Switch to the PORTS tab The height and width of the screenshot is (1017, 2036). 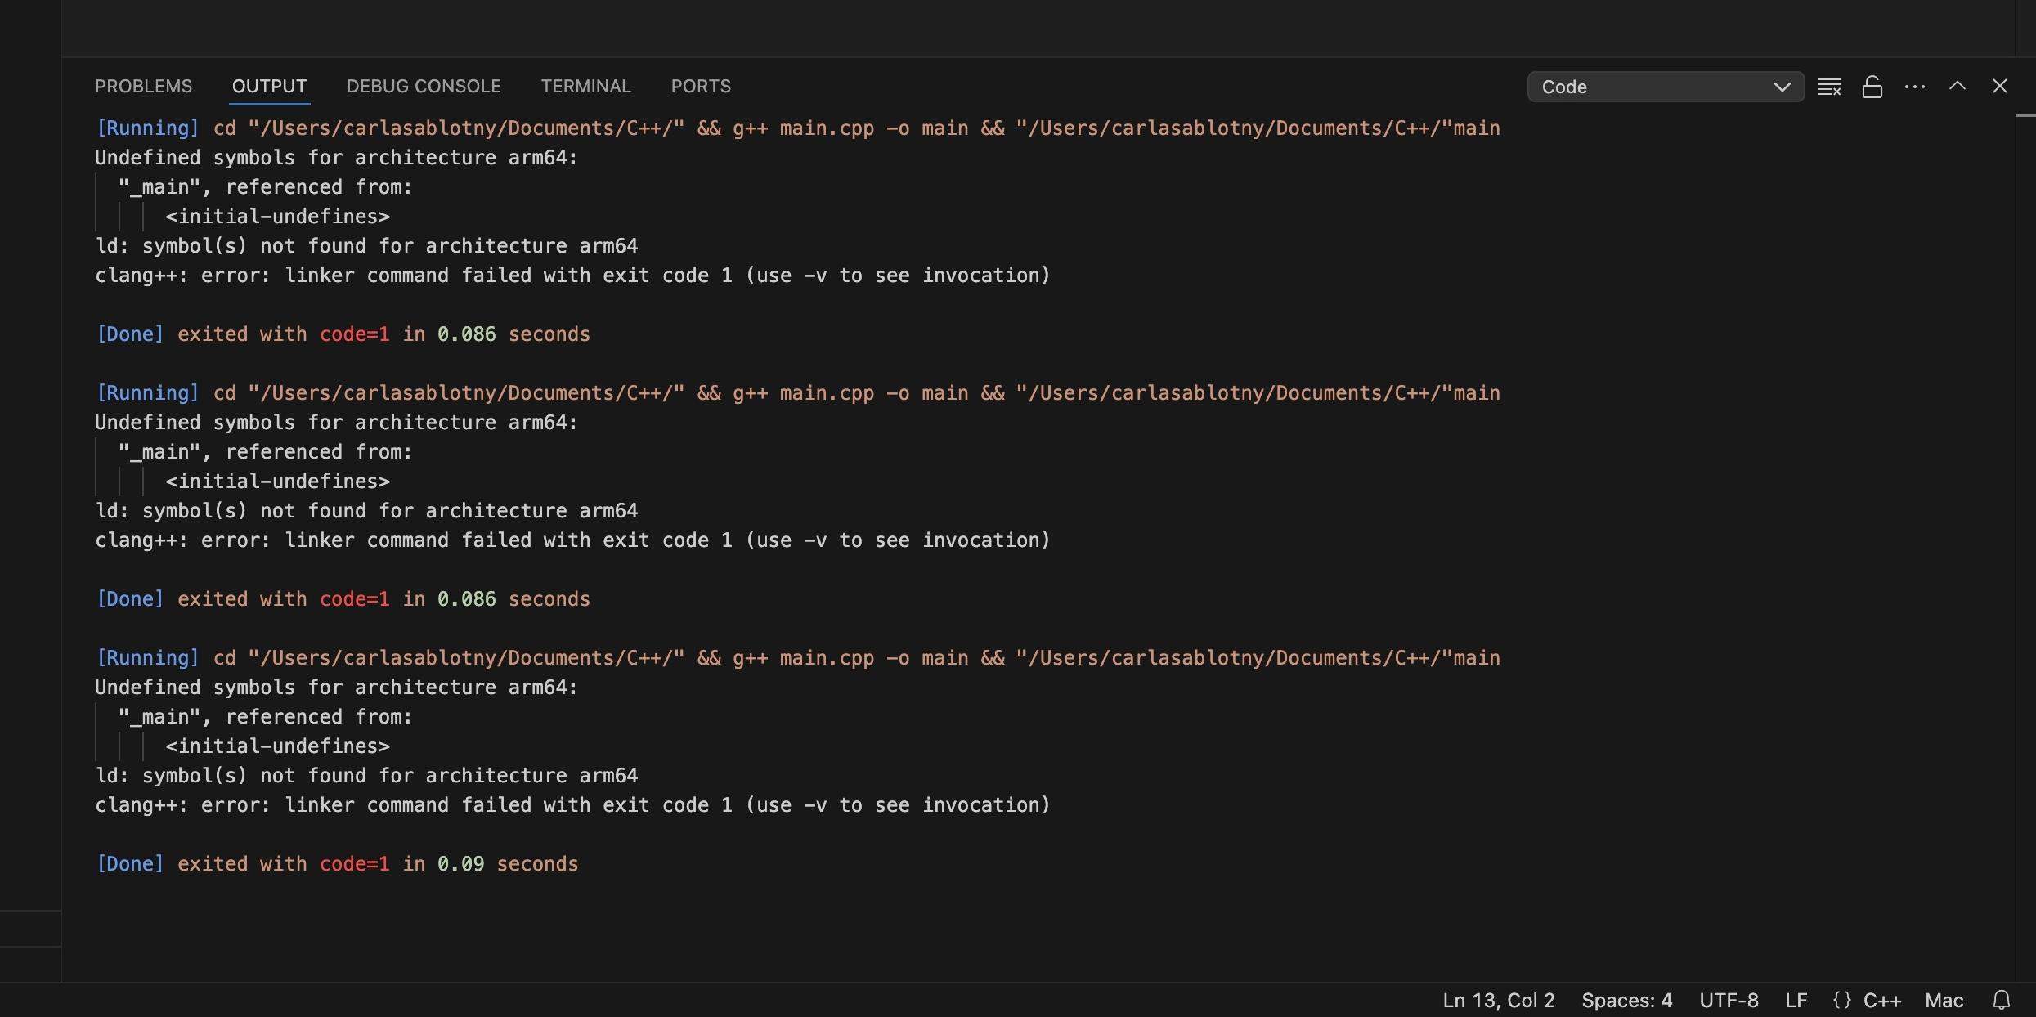click(x=700, y=86)
